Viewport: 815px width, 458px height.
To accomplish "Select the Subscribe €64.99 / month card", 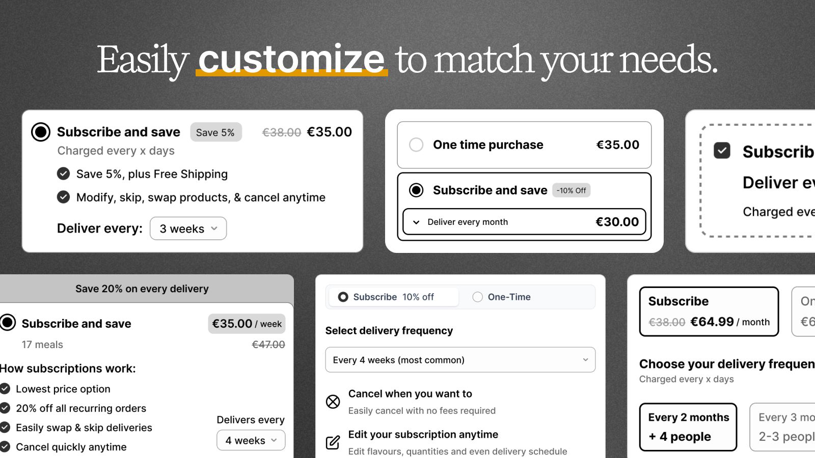I will pyautogui.click(x=709, y=311).
